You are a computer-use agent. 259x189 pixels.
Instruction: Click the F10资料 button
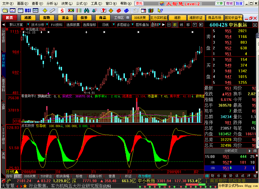coord(57,25)
